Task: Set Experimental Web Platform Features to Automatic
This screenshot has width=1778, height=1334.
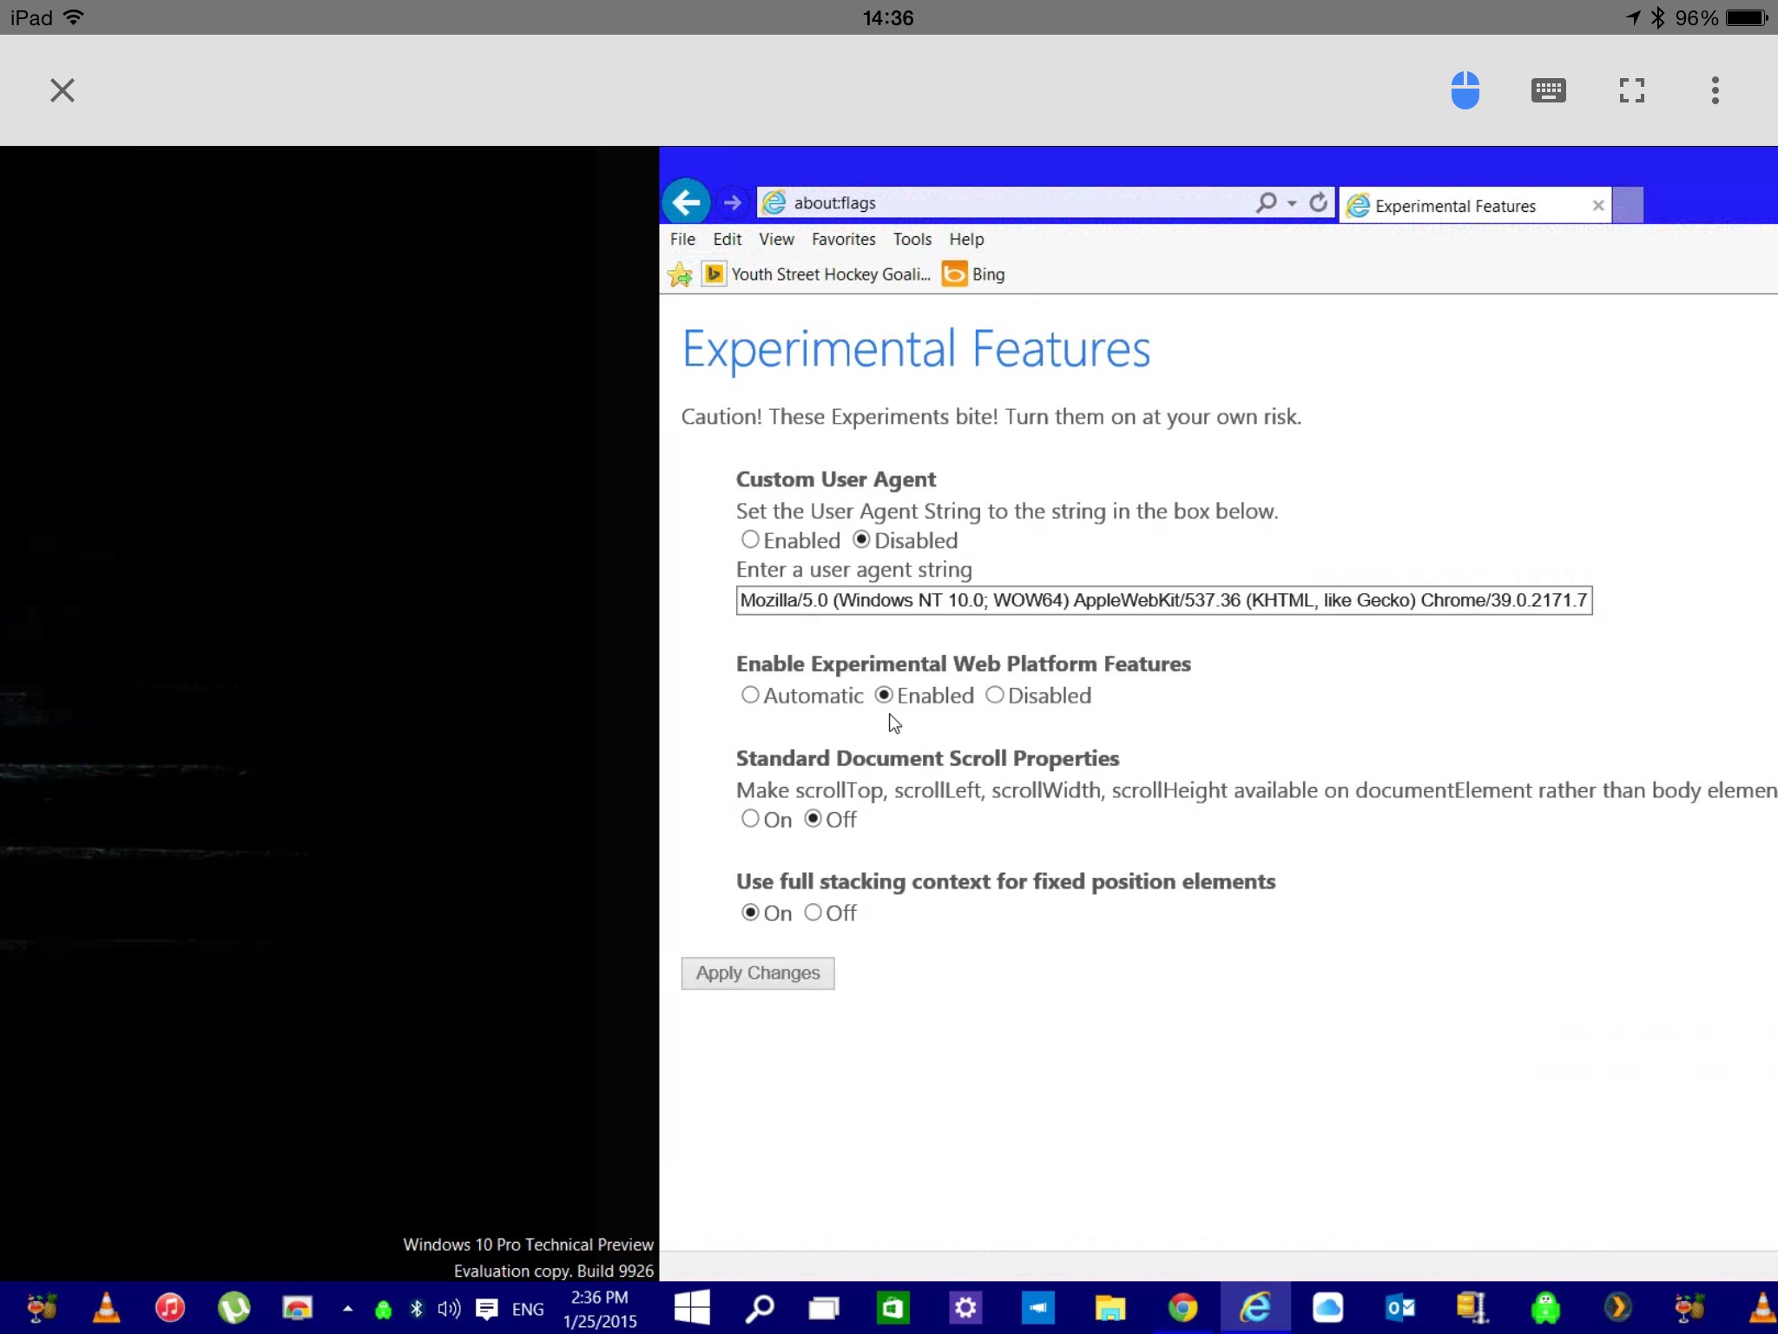Action: click(x=750, y=695)
